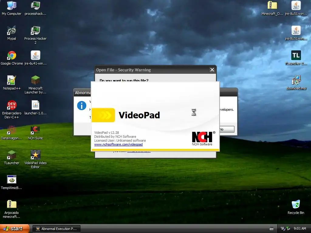Click the leftmost system tray icon

point(283,228)
